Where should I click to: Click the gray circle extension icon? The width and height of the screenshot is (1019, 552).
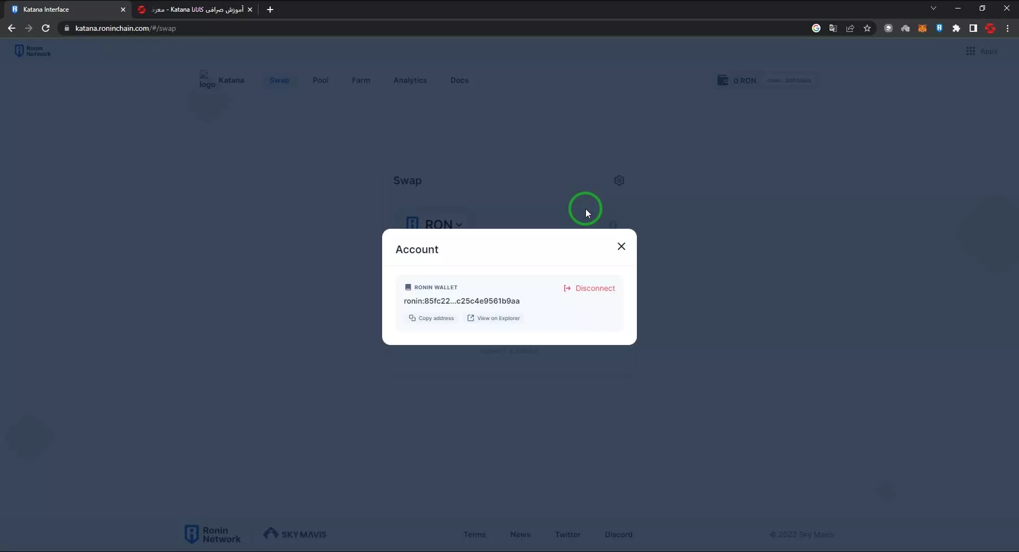click(x=888, y=28)
